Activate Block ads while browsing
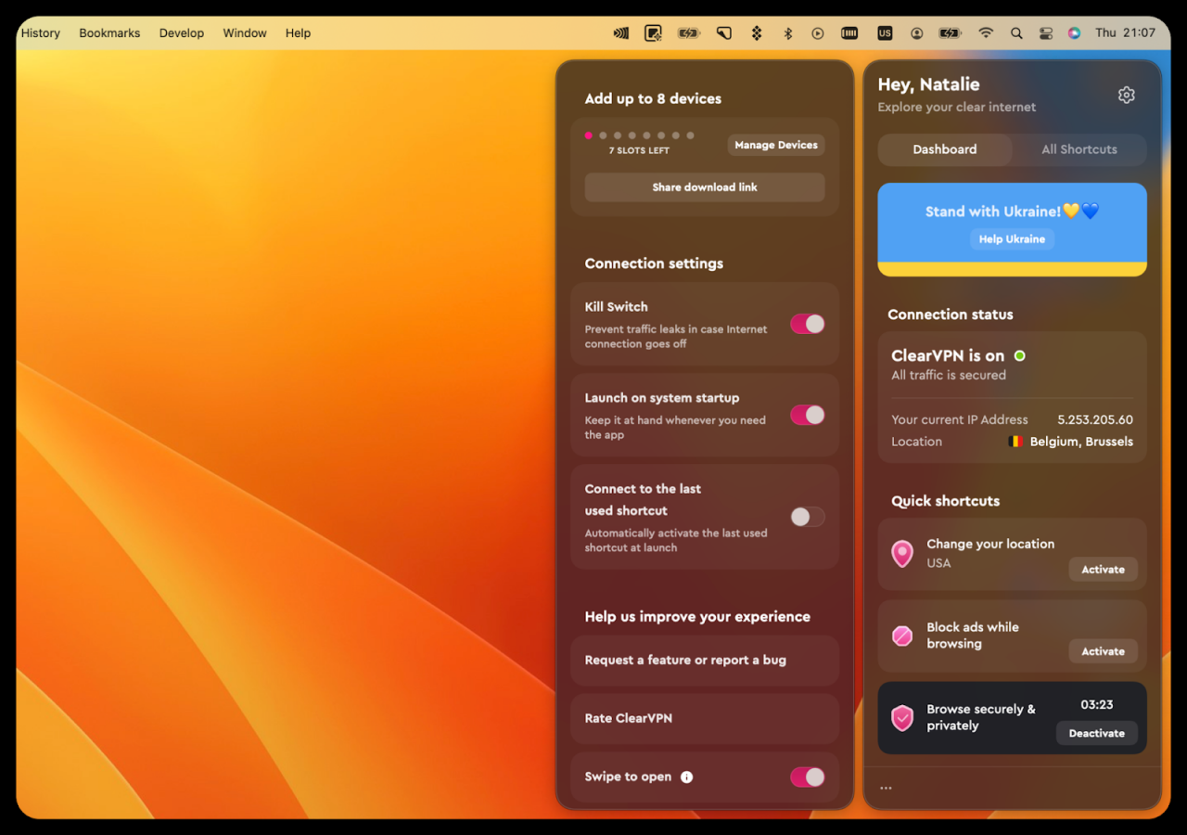 point(1103,651)
